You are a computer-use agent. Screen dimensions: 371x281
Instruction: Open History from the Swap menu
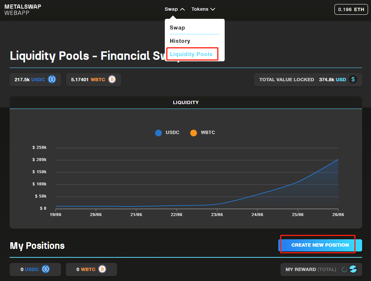point(180,41)
